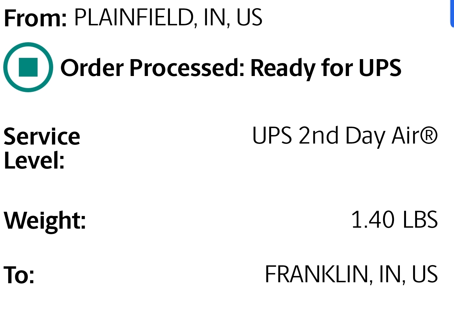Click the blue element at top-right edge
Image resolution: width=454 pixels, height=317 pixels.
(452, 14)
